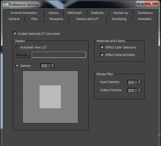Click the Browse button for LUT file

point(23,55)
